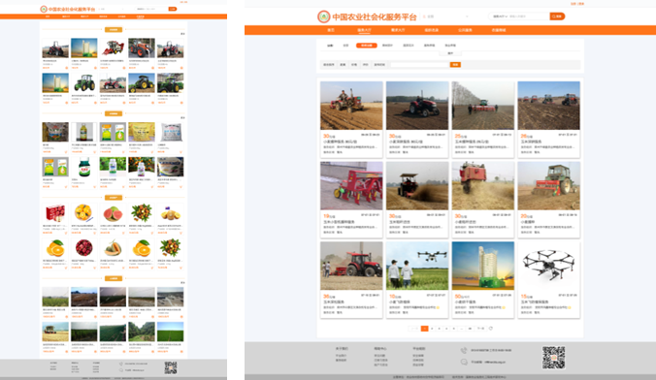Open the search type dropdown inside the header search box
The height and width of the screenshot is (380, 656).
500,16
